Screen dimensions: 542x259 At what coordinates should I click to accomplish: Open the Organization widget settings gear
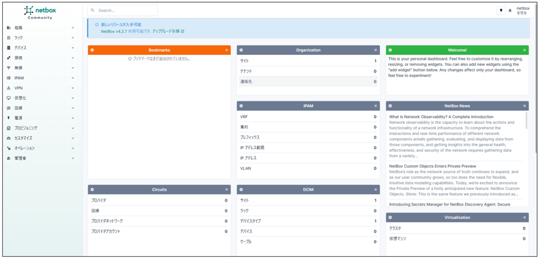click(241, 50)
